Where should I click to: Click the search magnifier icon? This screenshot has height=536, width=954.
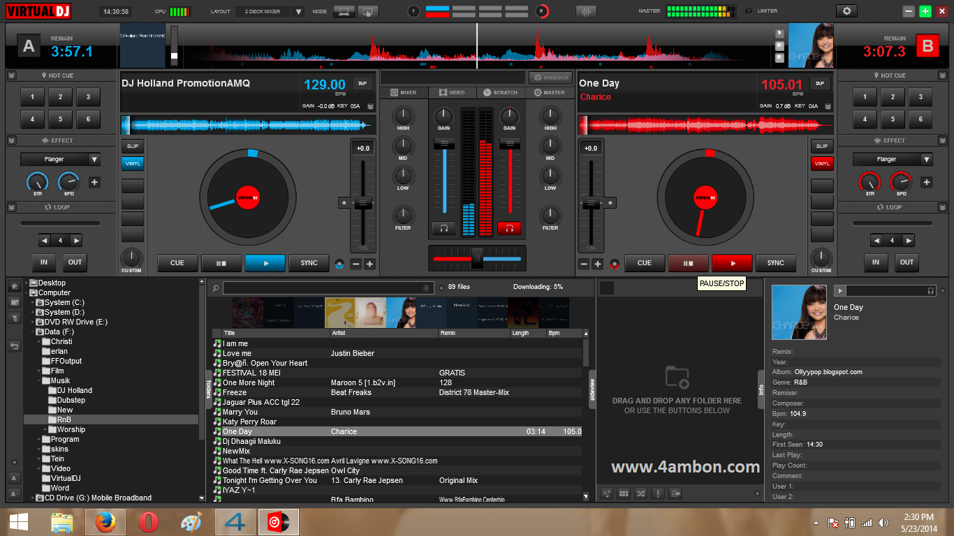coord(216,288)
